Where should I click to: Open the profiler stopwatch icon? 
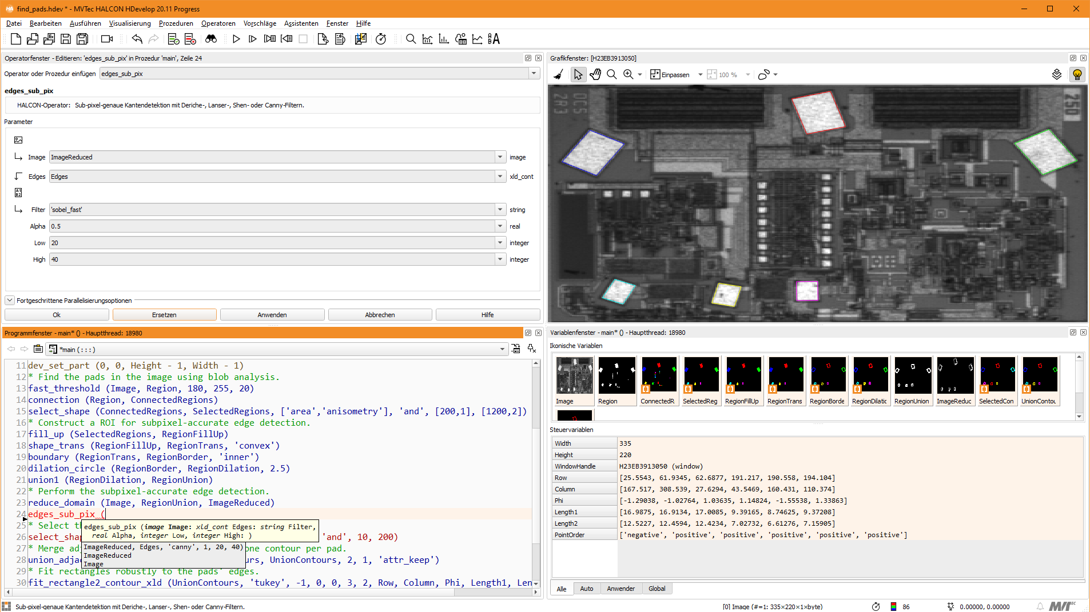click(381, 39)
